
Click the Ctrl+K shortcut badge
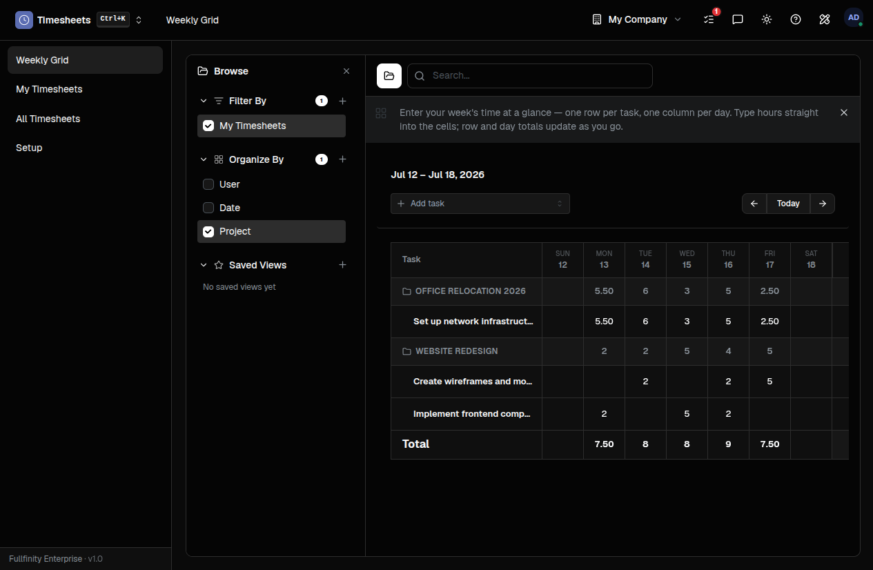pyautogui.click(x=113, y=19)
